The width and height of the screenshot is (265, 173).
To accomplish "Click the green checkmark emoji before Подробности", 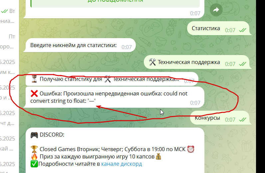I will tap(34, 164).
